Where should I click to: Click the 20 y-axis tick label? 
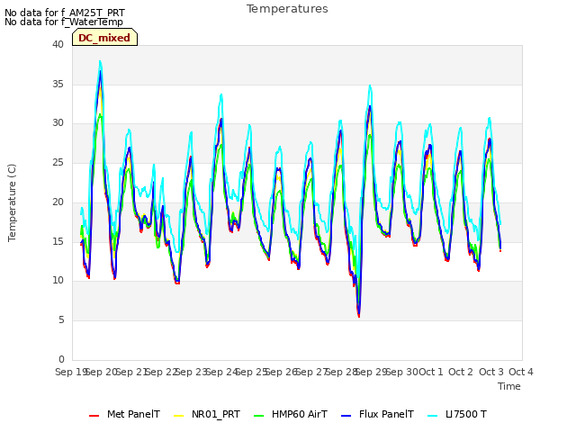[58, 202]
